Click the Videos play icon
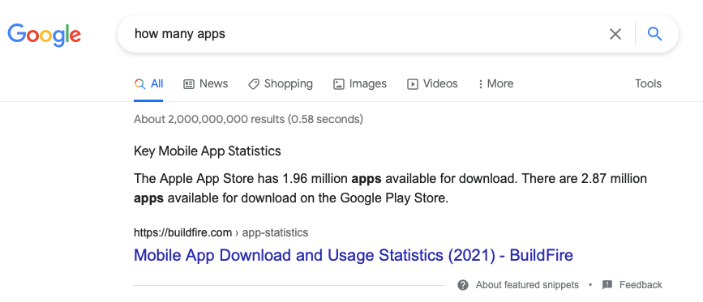The image size is (703, 302). (x=413, y=84)
